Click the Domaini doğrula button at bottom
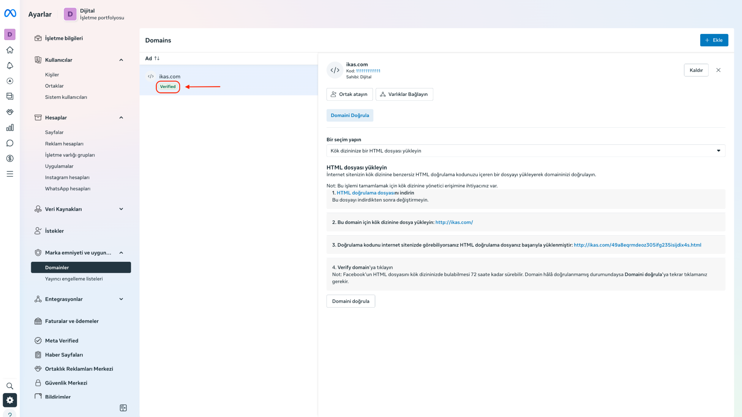742x417 pixels. 351,301
